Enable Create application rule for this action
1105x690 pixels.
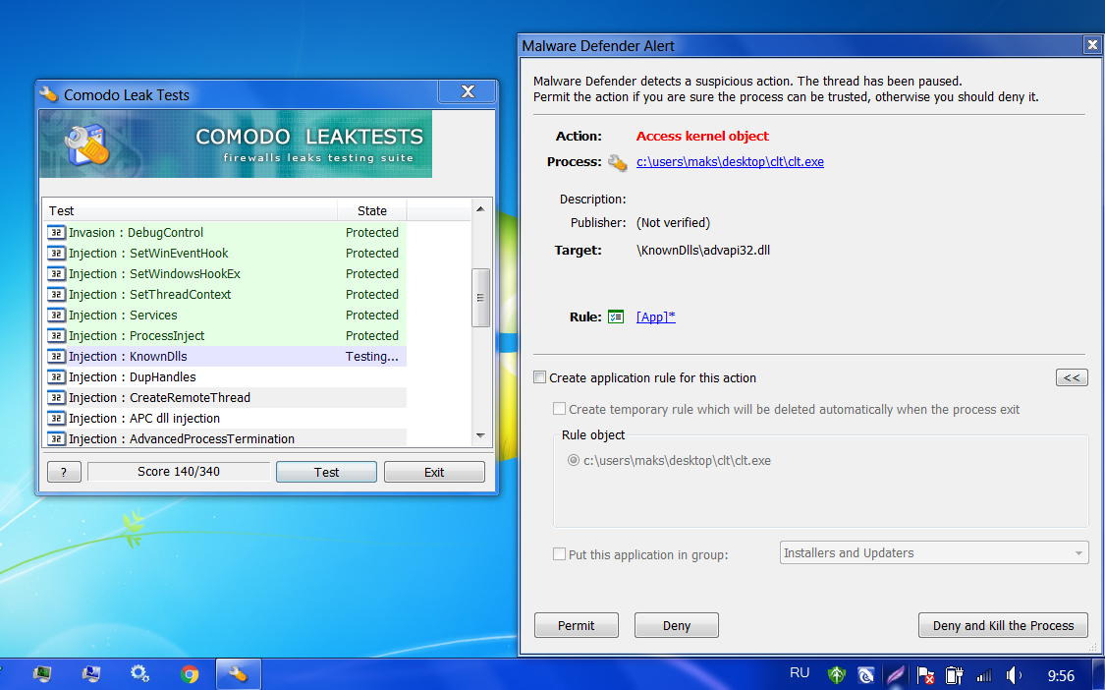click(540, 377)
